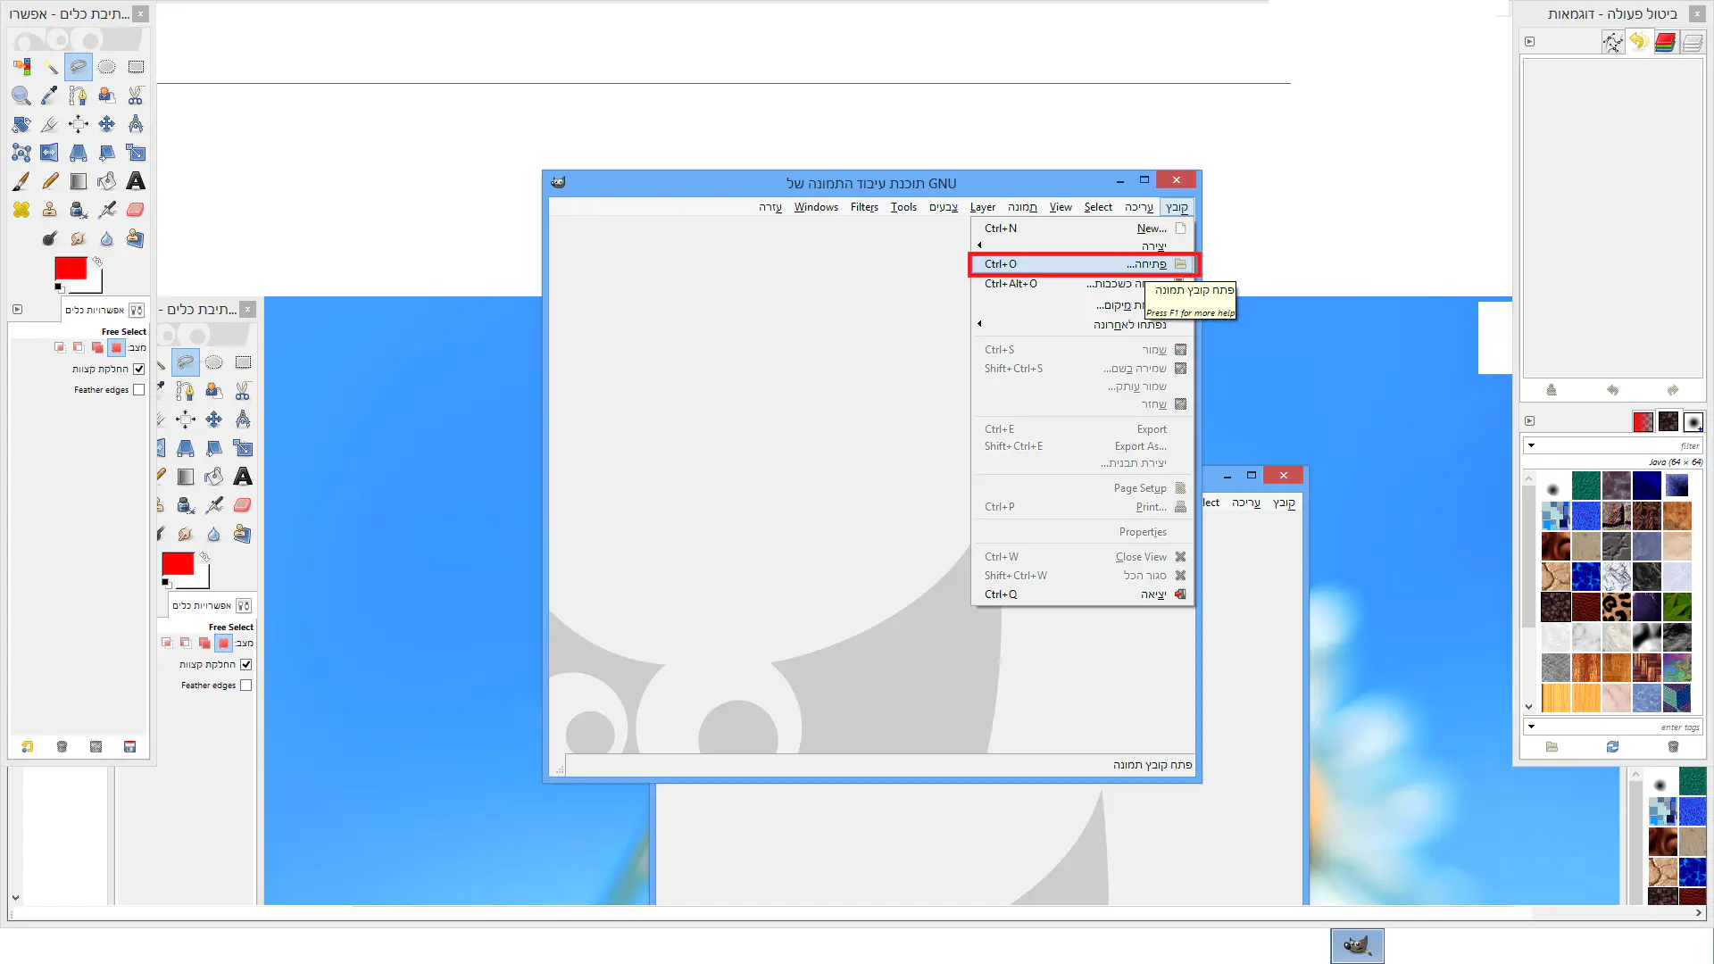Screen dimensions: 1714x964
Task: Open the Channels tab icon in the right dock
Action: [x=1665, y=42]
